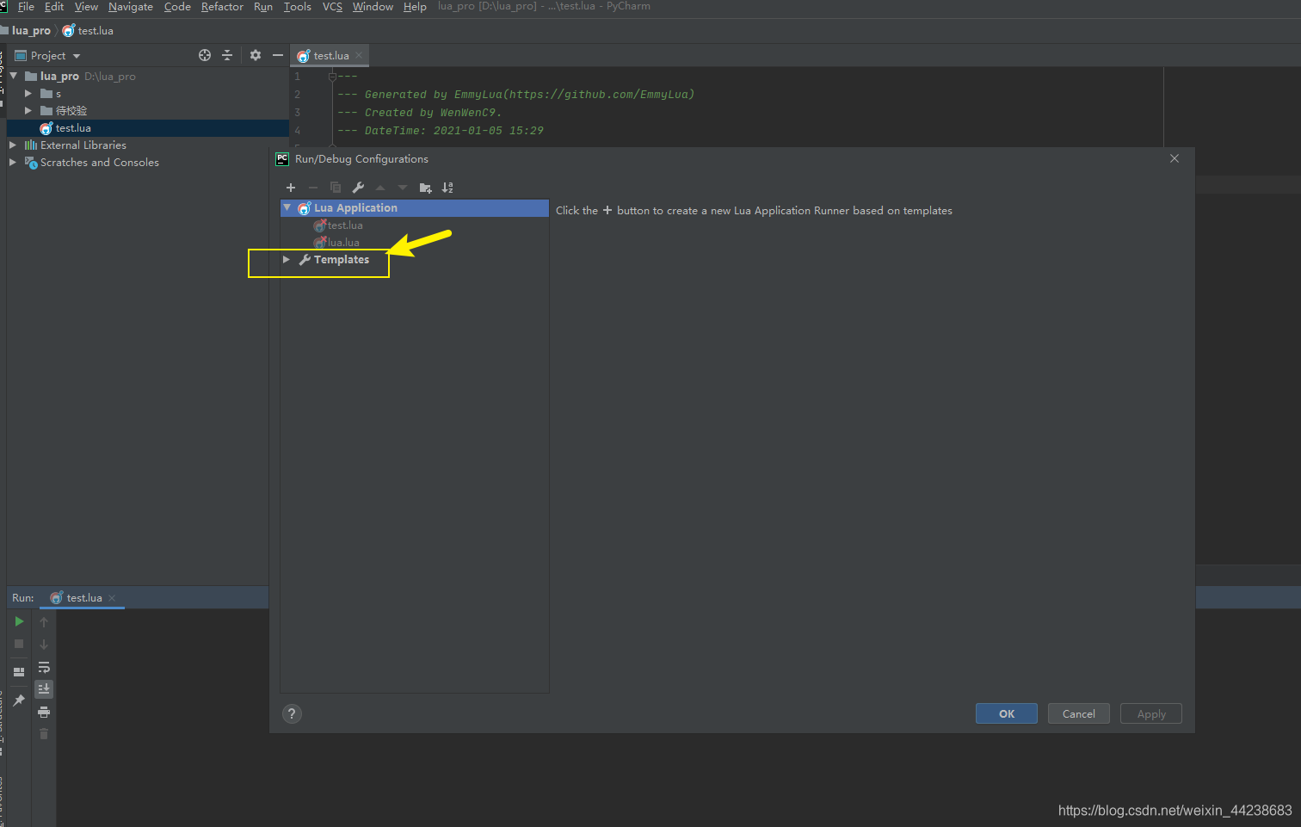Viewport: 1301px width, 827px height.
Task: Collapse the Lua Application node
Action: pos(287,208)
